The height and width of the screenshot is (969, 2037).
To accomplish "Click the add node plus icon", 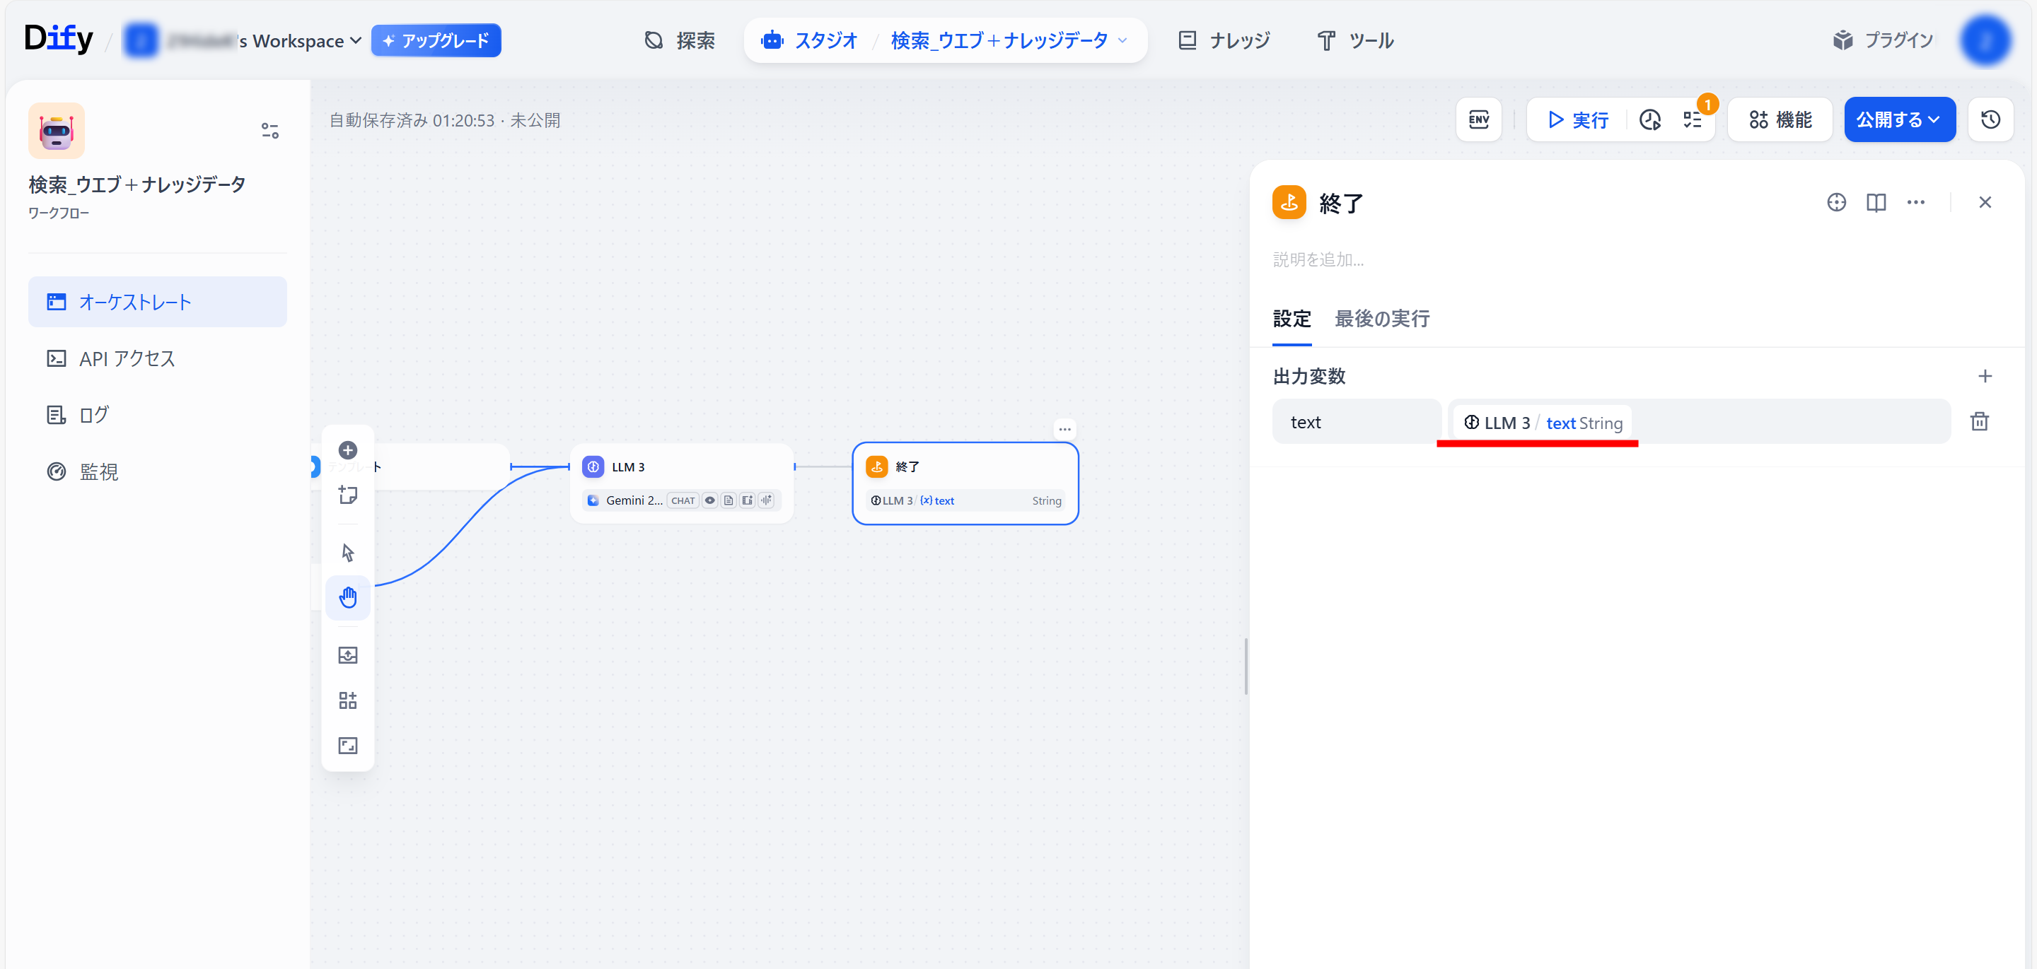I will pos(347,450).
